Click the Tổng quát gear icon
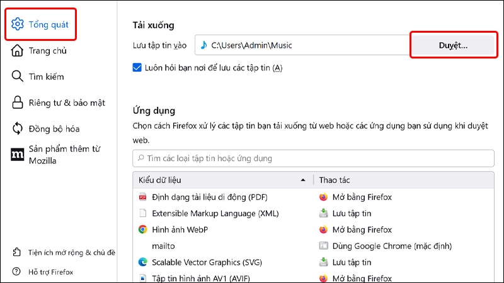This screenshot has height=283, width=504. point(18,24)
